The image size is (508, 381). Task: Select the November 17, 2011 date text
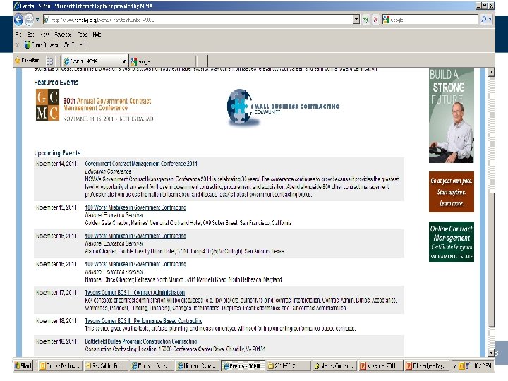pos(56,292)
